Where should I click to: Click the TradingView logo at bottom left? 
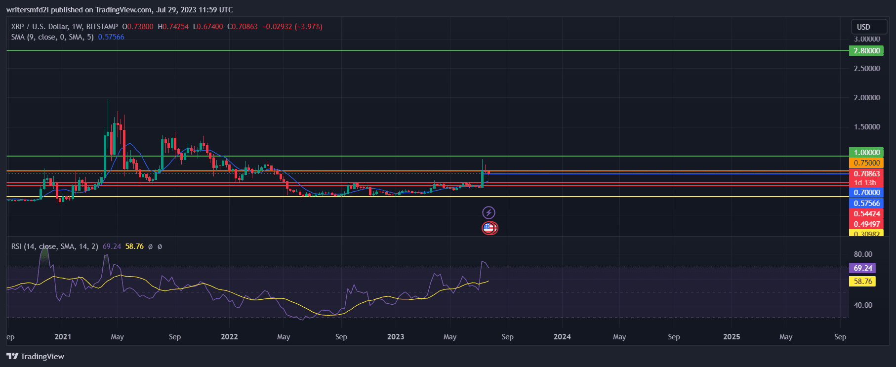click(35, 356)
